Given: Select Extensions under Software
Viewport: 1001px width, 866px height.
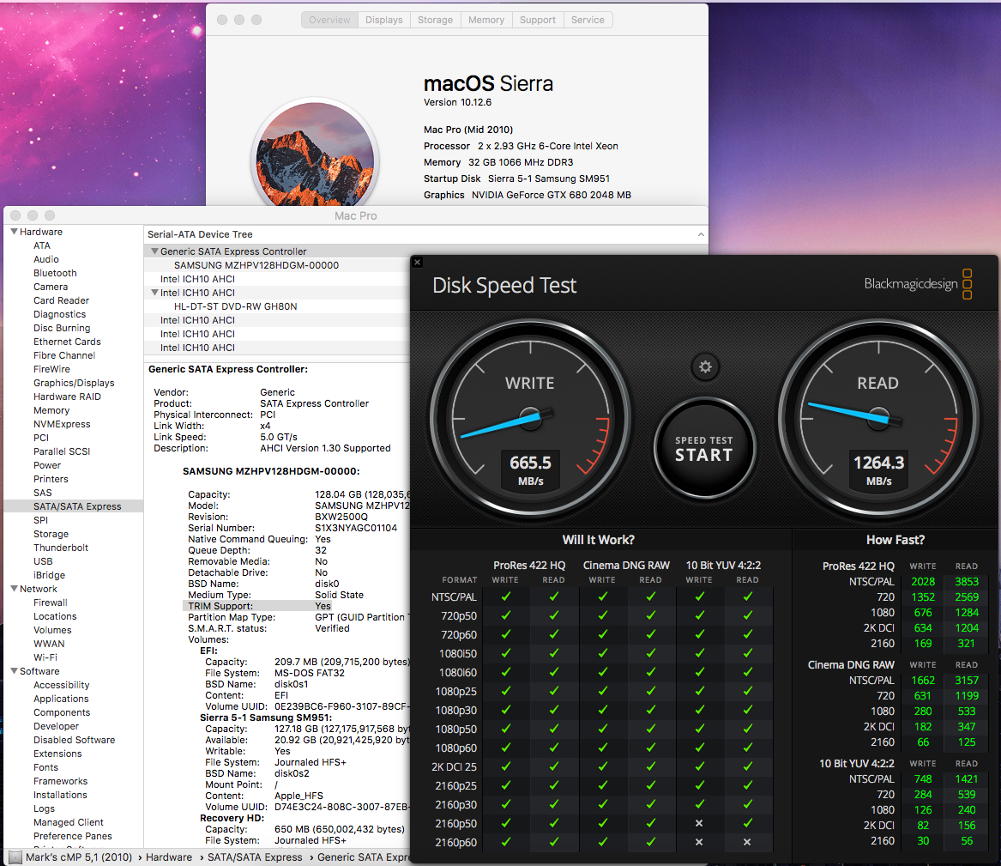Looking at the screenshot, I should click(x=57, y=754).
